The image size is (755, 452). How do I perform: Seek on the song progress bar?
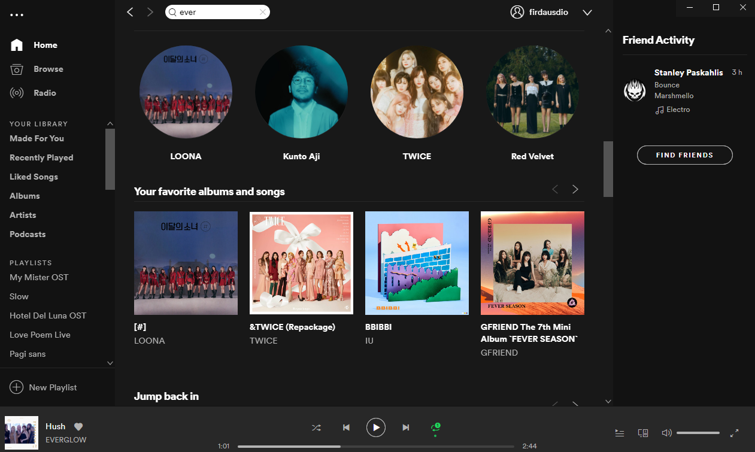(376, 447)
